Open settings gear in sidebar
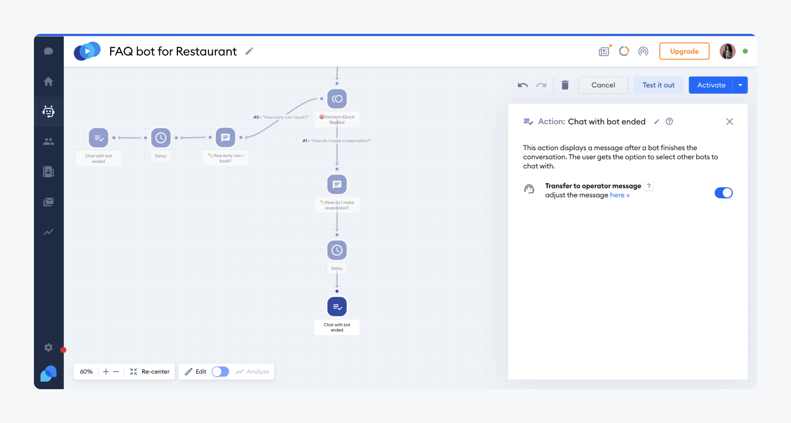This screenshot has width=791, height=423. click(49, 347)
